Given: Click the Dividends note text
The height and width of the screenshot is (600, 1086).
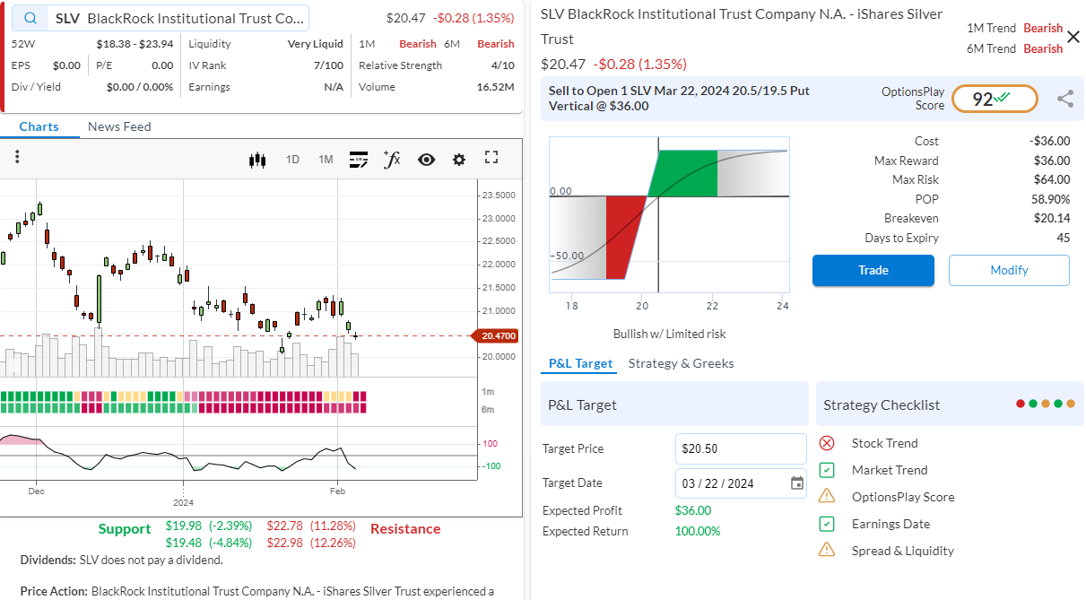Looking at the screenshot, I should pos(121,560).
